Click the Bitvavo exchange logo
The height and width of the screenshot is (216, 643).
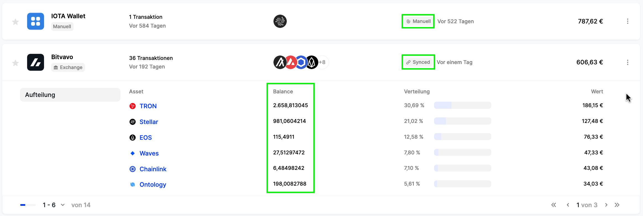coord(35,62)
